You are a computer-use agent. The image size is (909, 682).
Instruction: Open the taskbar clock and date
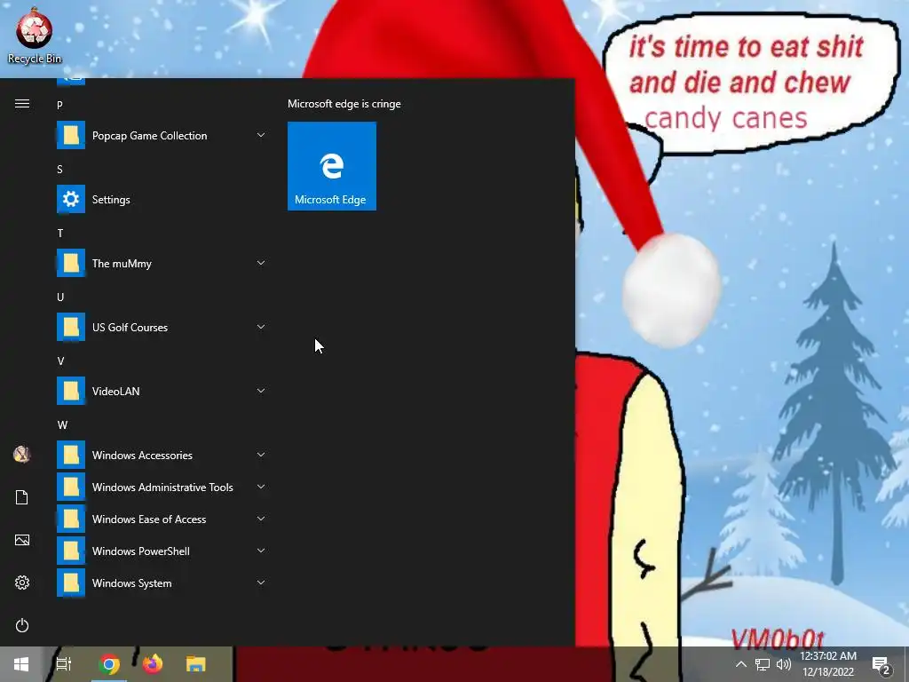point(828,664)
